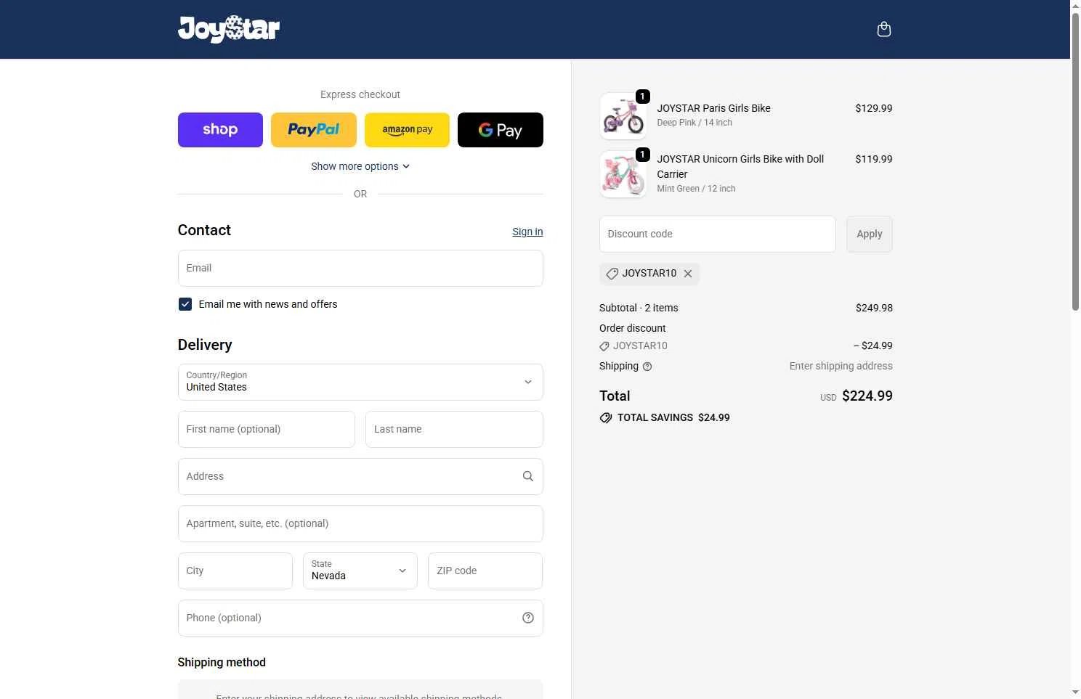This screenshot has width=1081, height=699.
Task: Click the scrollbar down arrow
Action: [x=1075, y=692]
